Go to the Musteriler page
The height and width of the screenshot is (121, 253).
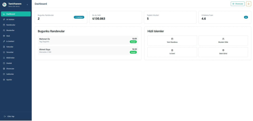point(10,30)
